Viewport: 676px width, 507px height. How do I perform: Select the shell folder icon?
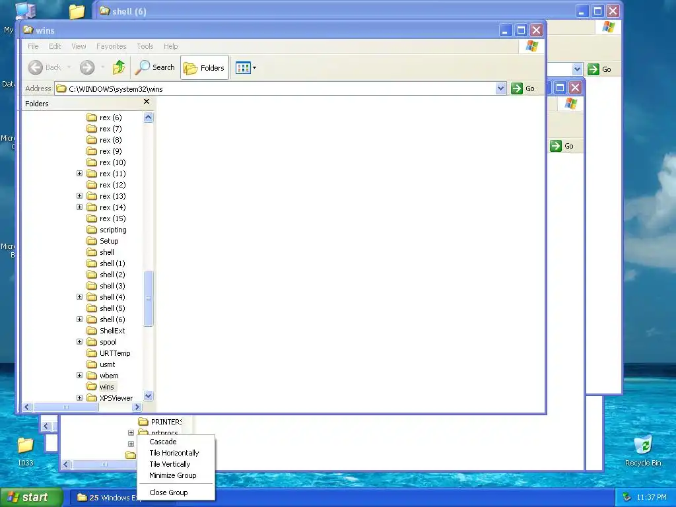tap(91, 252)
